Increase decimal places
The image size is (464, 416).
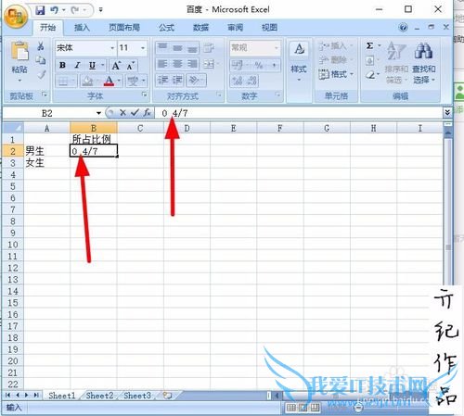(x=238, y=81)
